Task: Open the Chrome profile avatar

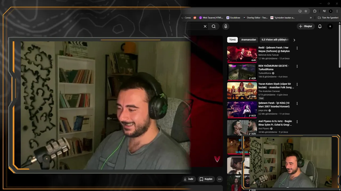Action: pyautogui.click(x=331, y=11)
